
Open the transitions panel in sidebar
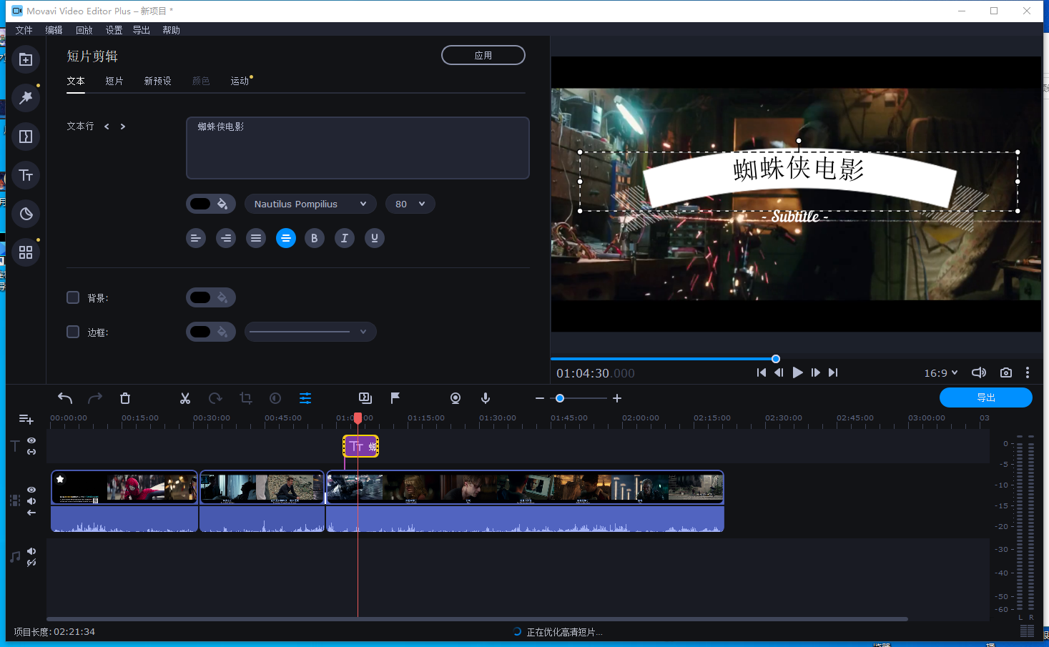26,137
